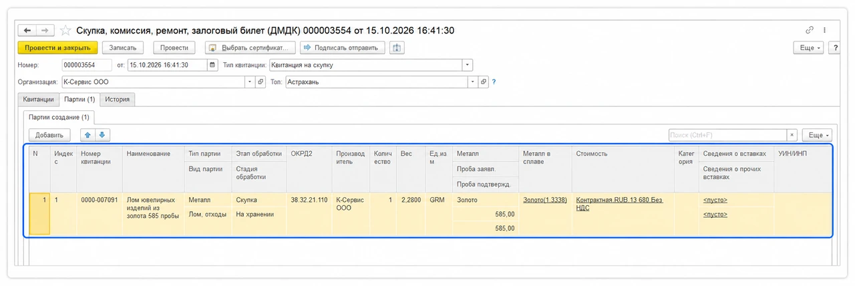Select the weight cell 2,2800

pyautogui.click(x=411, y=214)
